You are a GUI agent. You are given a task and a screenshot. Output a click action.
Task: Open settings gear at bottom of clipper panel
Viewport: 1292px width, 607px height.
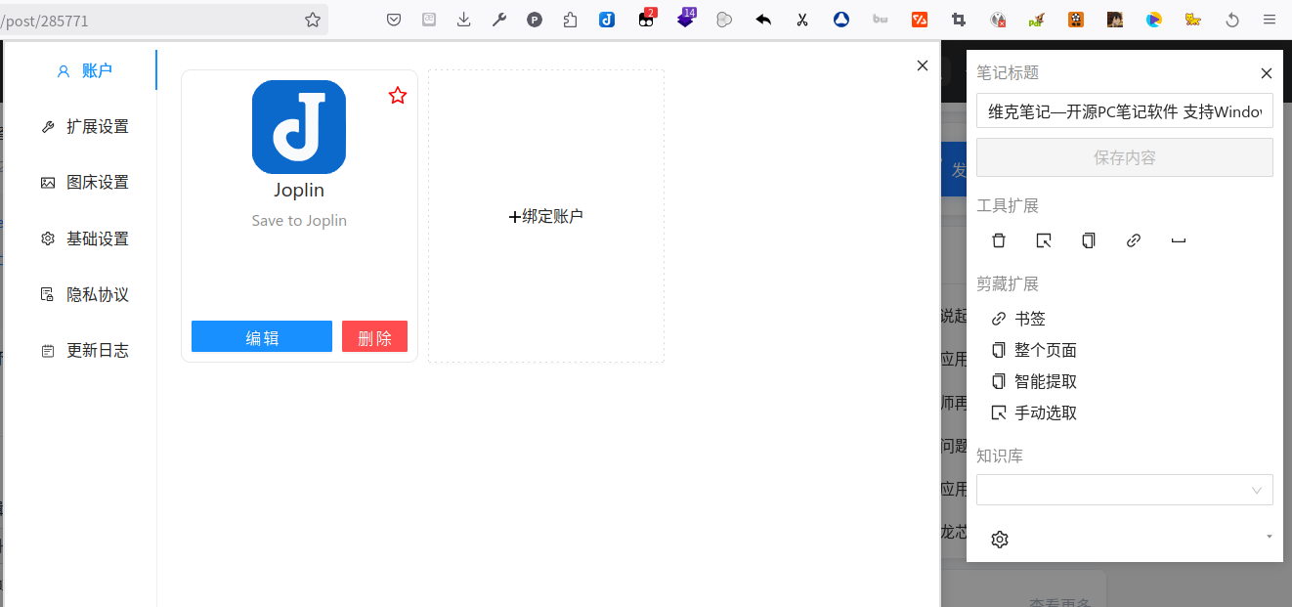click(x=1000, y=540)
